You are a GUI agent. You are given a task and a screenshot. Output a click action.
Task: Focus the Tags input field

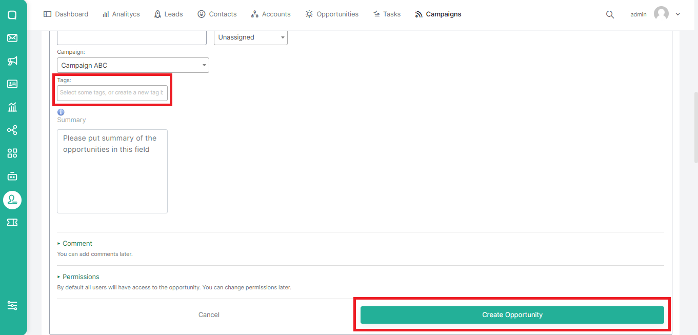click(112, 93)
